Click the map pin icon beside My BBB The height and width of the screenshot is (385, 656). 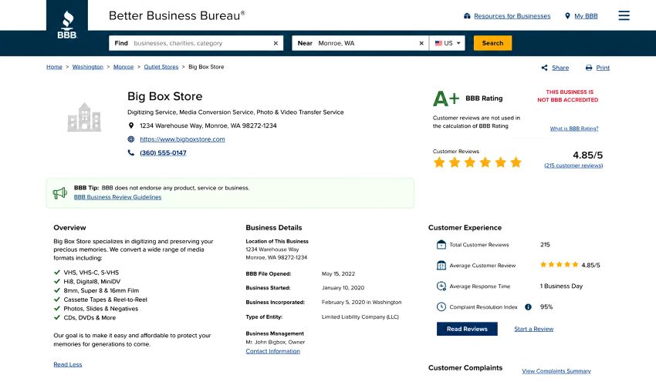(567, 16)
